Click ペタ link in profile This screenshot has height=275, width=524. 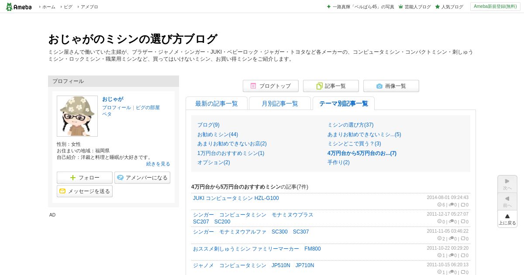[x=107, y=114]
